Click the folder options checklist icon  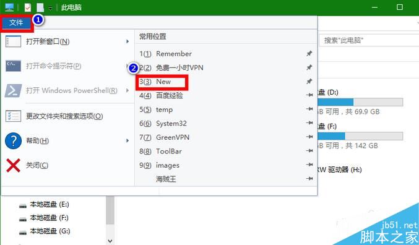point(13,116)
